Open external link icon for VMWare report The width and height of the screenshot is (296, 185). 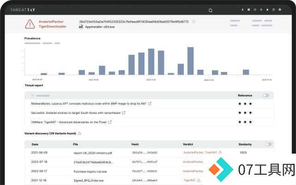110,122
